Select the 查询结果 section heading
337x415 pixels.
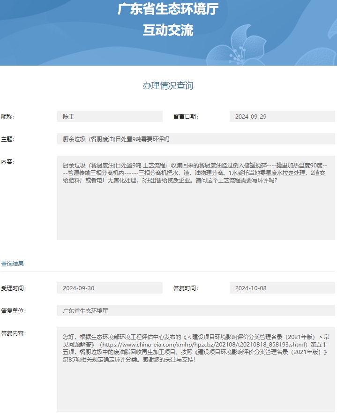pyautogui.click(x=13, y=264)
